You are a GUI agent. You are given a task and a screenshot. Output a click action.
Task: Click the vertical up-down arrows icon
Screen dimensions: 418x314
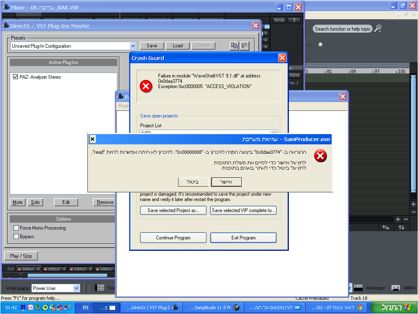tap(401, 228)
